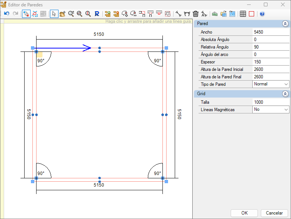291x219 pixels.
Task: Click the greyed-out Redo arrow icon
Action: [16, 14]
